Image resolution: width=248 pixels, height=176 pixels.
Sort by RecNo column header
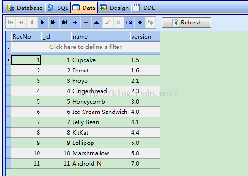click(26, 37)
